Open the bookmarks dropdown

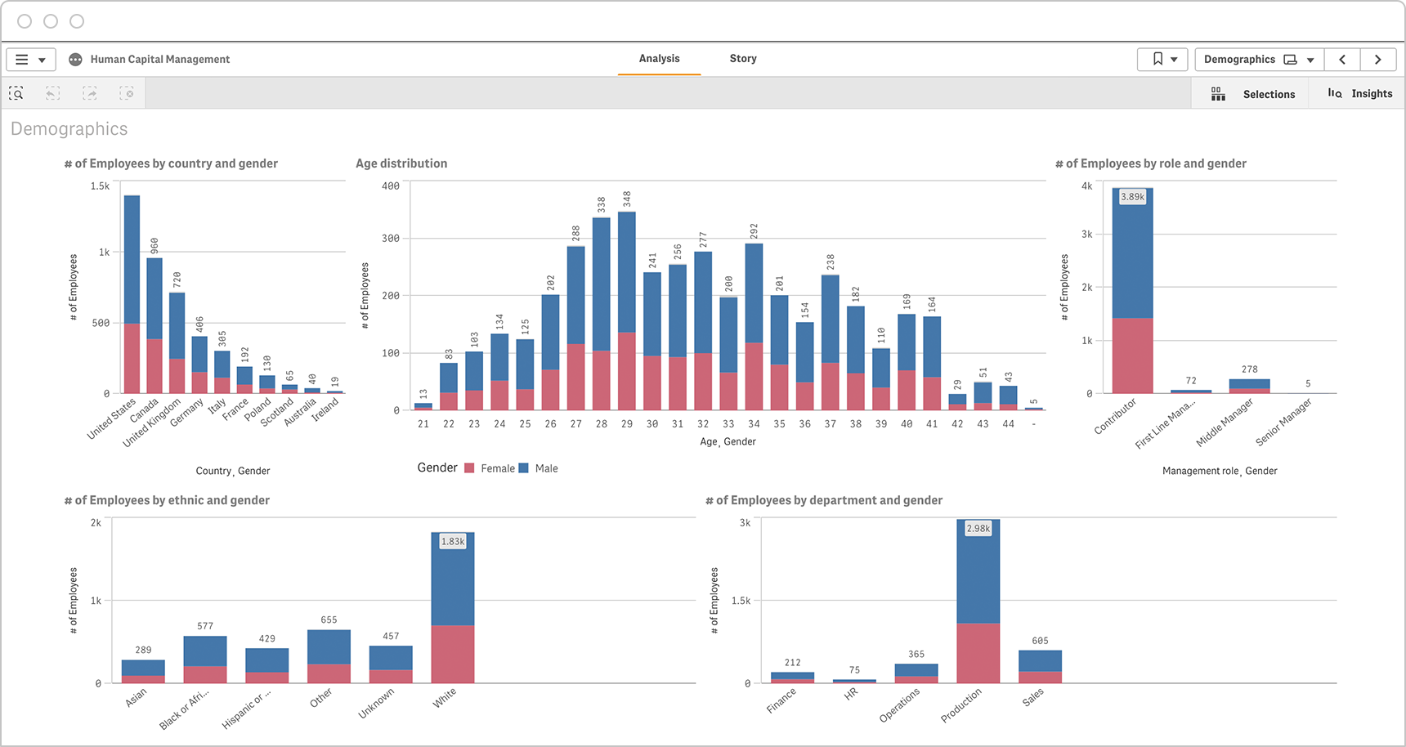(1162, 60)
